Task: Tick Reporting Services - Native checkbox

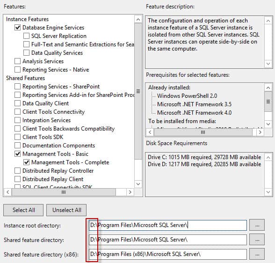Action: coord(18,70)
